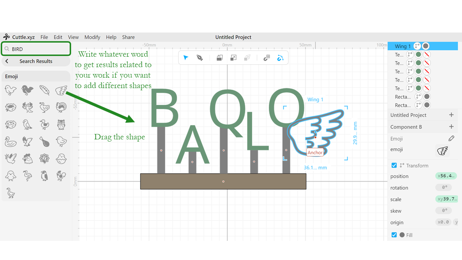Click the wing emoji thumbnail in inspector
The height and width of the screenshot is (260, 462).
tap(443, 151)
